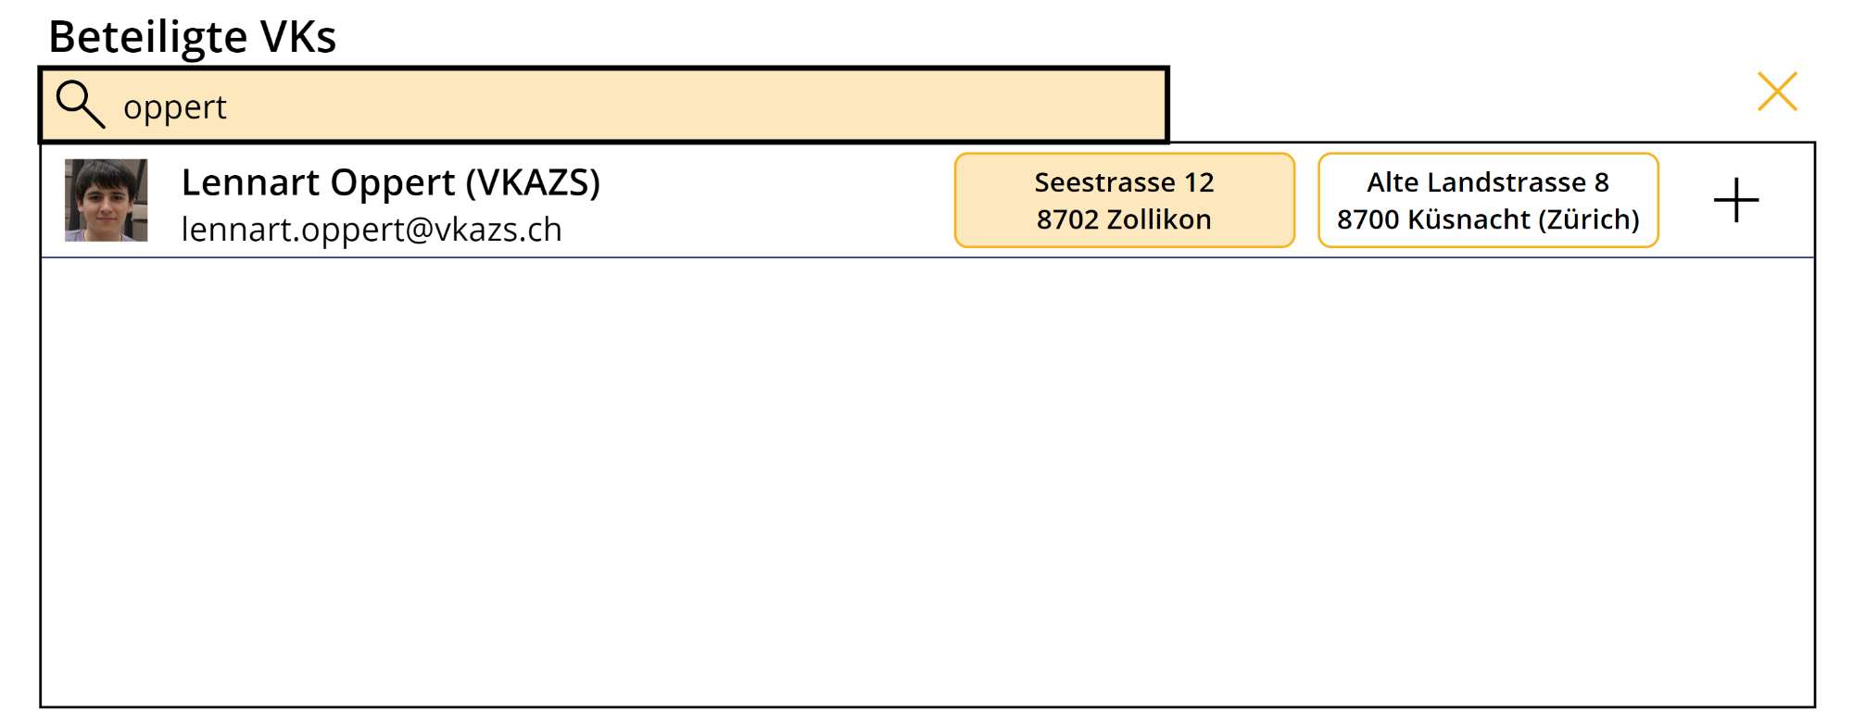Tap the plus sign beside Küsnacht address
Image resolution: width=1853 pixels, height=724 pixels.
pyautogui.click(x=1735, y=200)
